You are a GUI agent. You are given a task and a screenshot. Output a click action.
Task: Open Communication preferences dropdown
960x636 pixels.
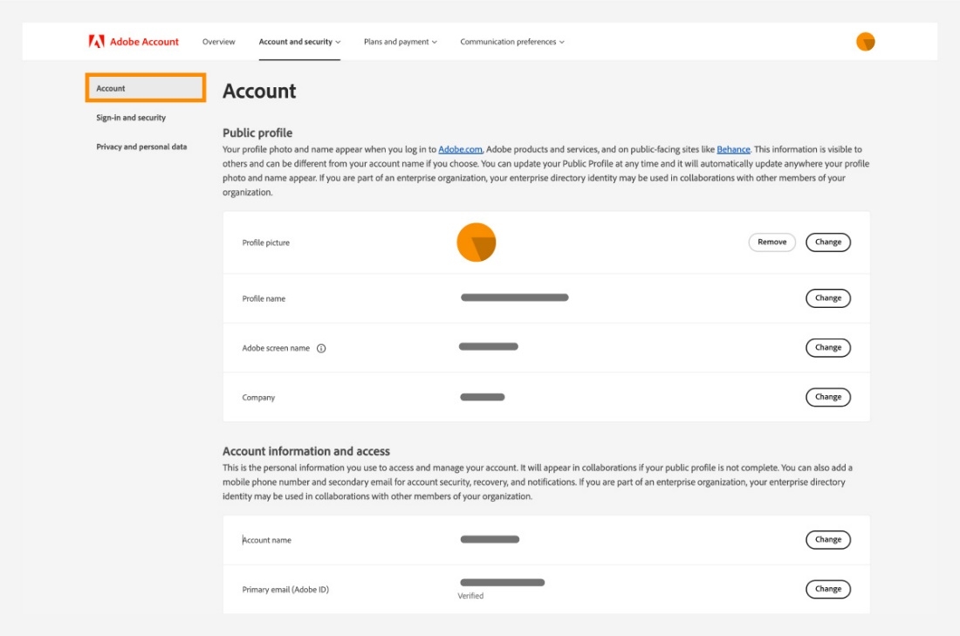[x=511, y=42]
